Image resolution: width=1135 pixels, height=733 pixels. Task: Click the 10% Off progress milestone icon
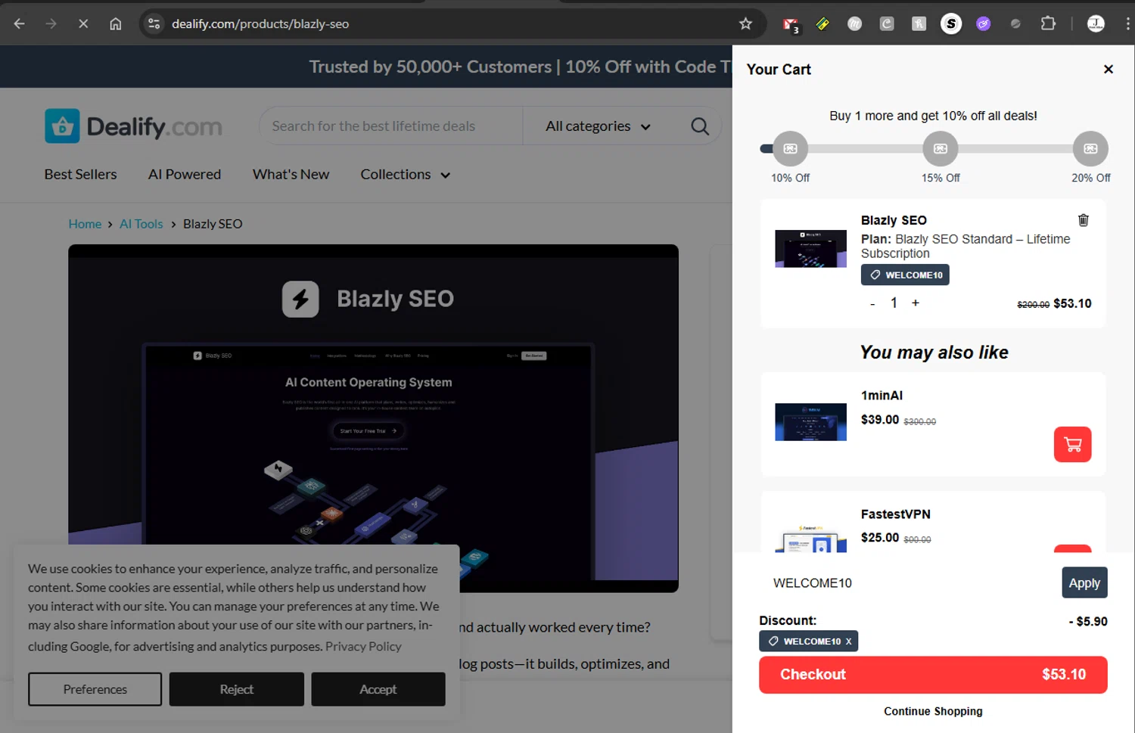pos(790,148)
